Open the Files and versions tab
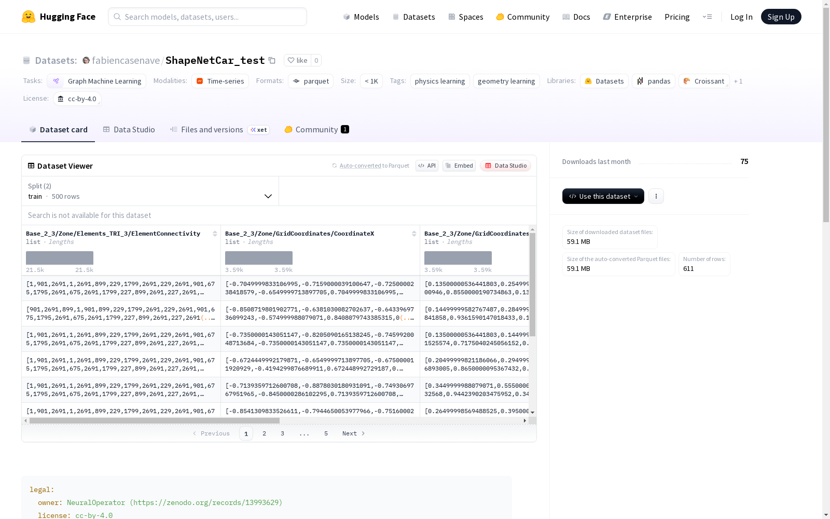830x519 pixels. click(x=219, y=130)
